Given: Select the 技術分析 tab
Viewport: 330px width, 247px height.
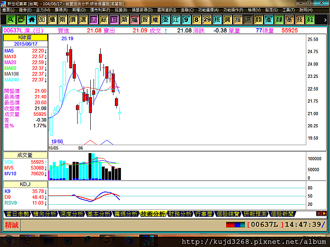Looking at the screenshot, I should [x=153, y=214].
